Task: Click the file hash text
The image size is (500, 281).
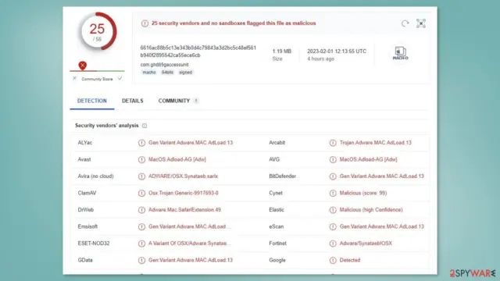Action: 198,52
